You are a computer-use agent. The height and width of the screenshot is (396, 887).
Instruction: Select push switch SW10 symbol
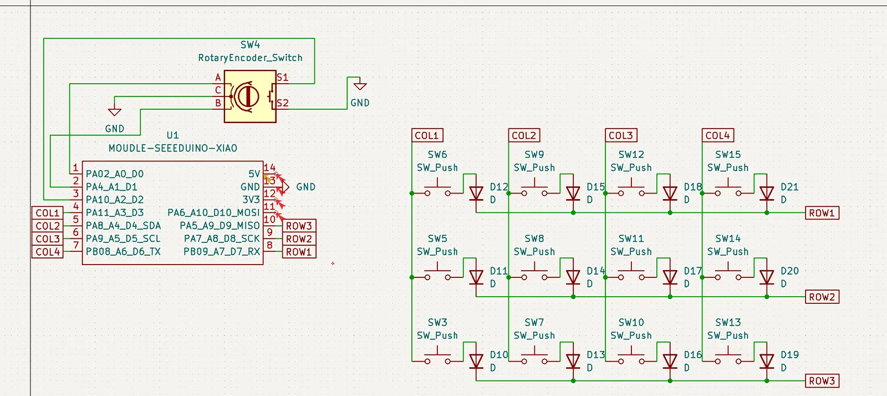pyautogui.click(x=631, y=357)
